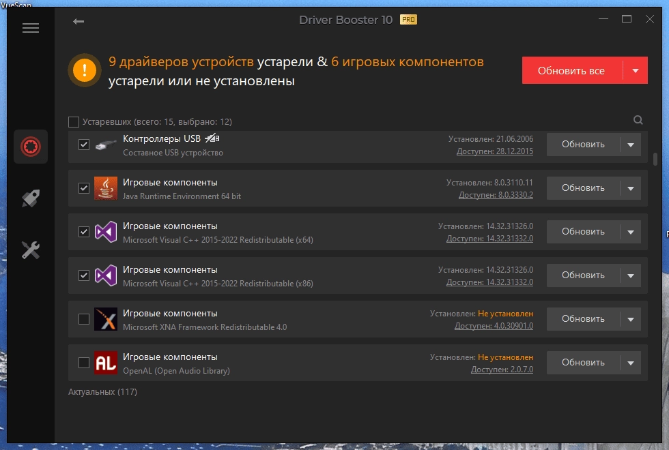Open available version link 28.12.2015
The height and width of the screenshot is (450, 669).
point(495,151)
